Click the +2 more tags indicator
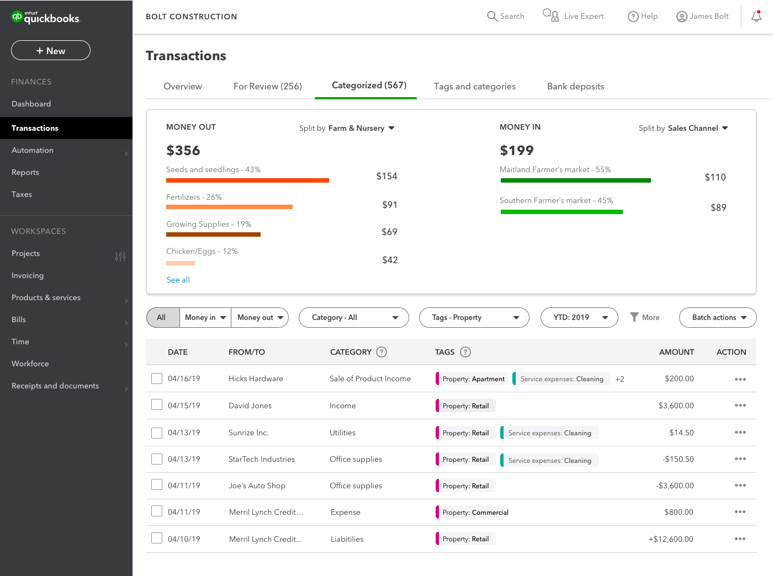 620,379
